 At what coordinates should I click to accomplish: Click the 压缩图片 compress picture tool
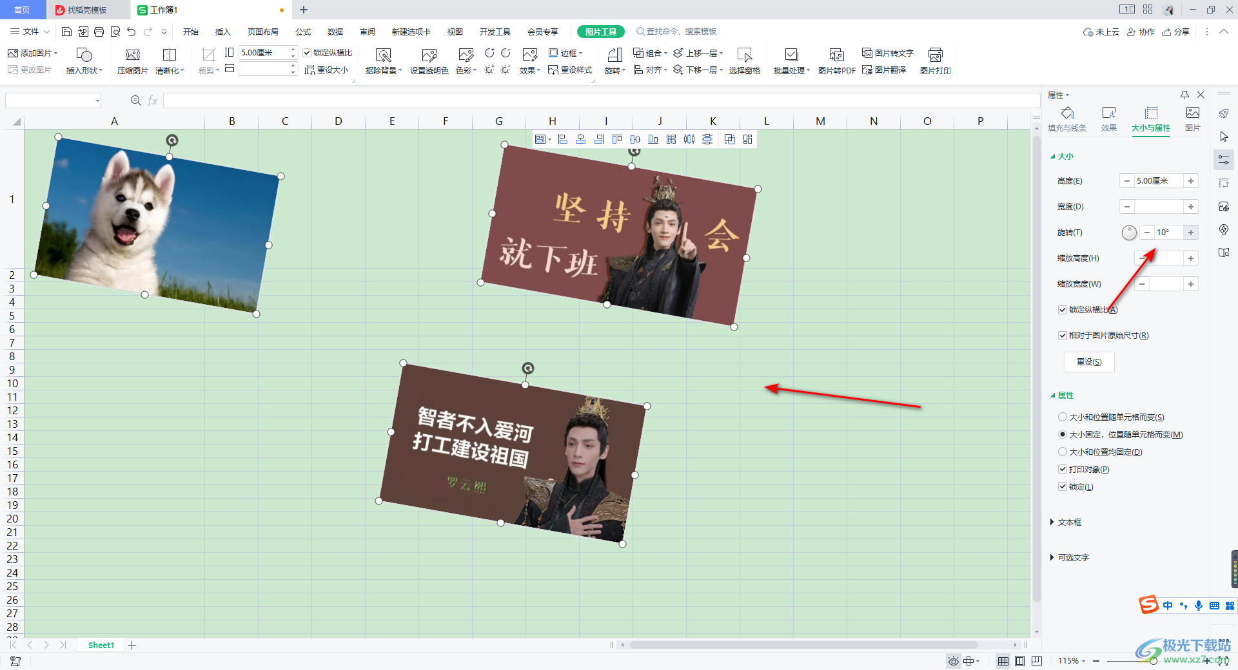click(132, 61)
